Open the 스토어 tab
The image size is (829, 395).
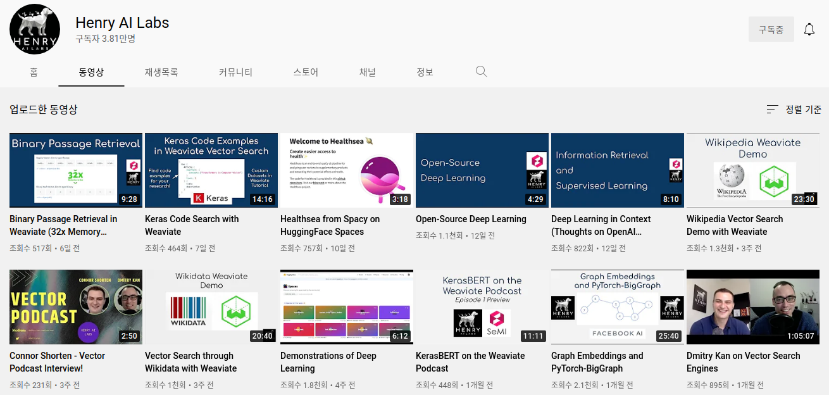coord(306,72)
